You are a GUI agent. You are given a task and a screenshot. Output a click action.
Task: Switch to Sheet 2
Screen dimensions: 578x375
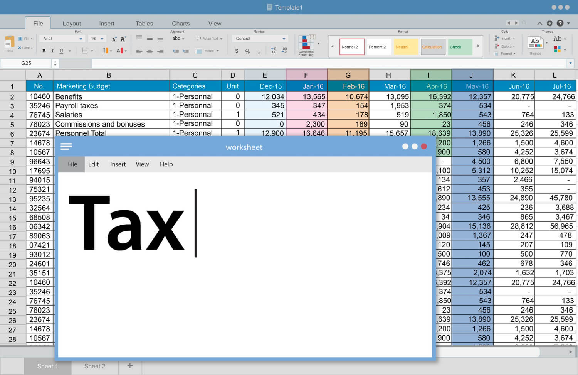[94, 366]
